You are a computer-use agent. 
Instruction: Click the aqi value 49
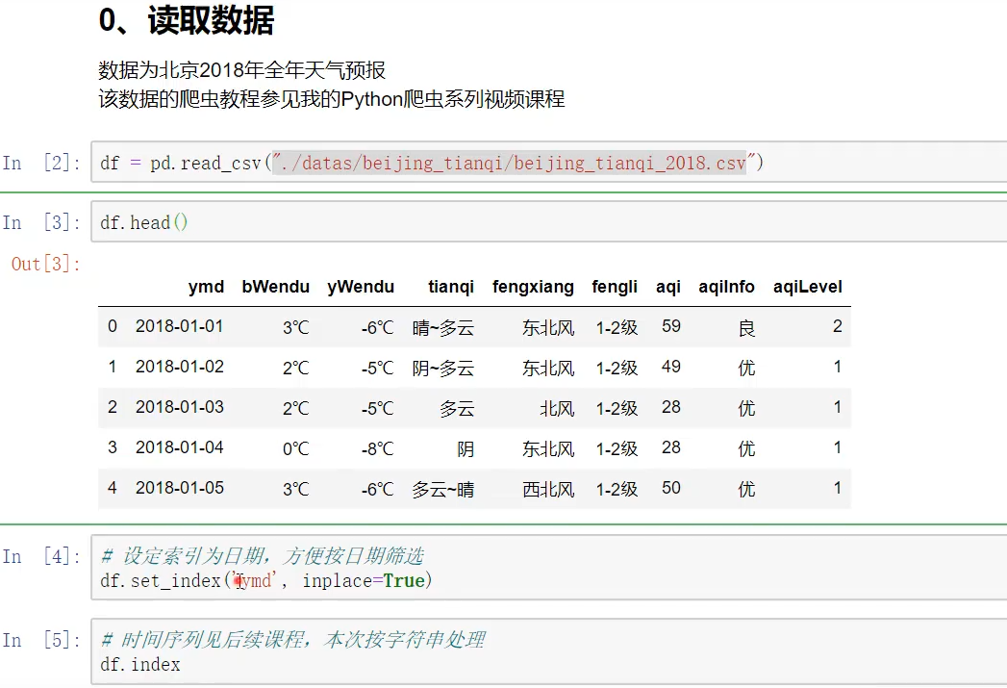pyautogui.click(x=671, y=367)
